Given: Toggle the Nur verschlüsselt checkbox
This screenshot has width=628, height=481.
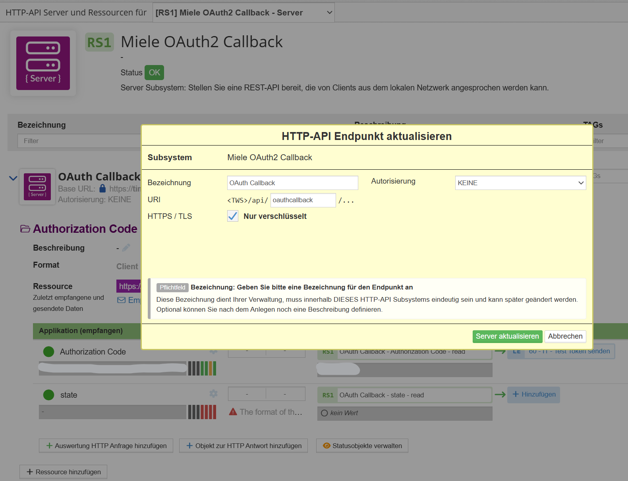Looking at the screenshot, I should point(233,216).
